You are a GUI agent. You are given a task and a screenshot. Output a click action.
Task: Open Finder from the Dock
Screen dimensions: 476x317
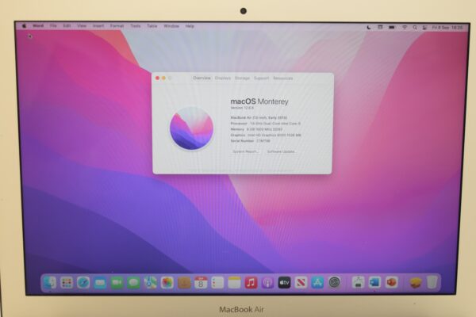point(50,282)
